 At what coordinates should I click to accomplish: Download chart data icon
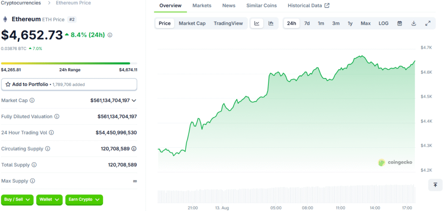[413, 23]
